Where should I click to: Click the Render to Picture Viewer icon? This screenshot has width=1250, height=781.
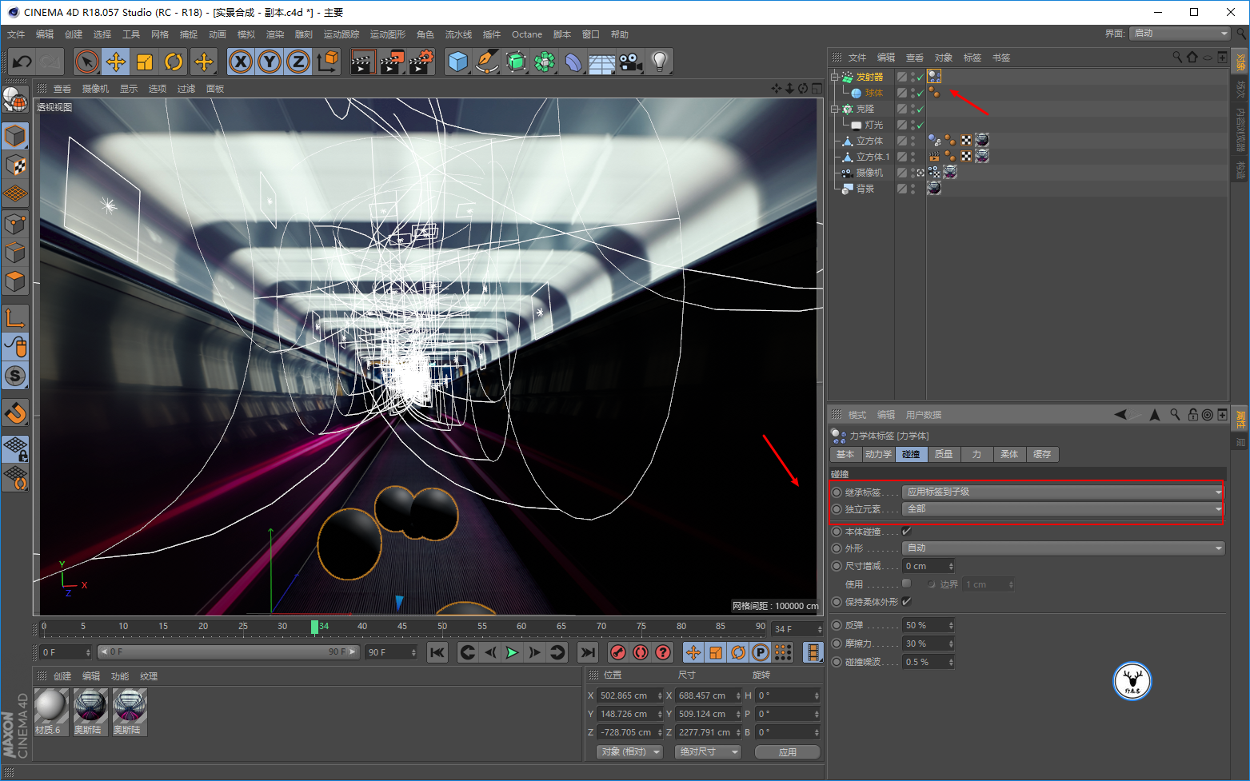(x=391, y=62)
